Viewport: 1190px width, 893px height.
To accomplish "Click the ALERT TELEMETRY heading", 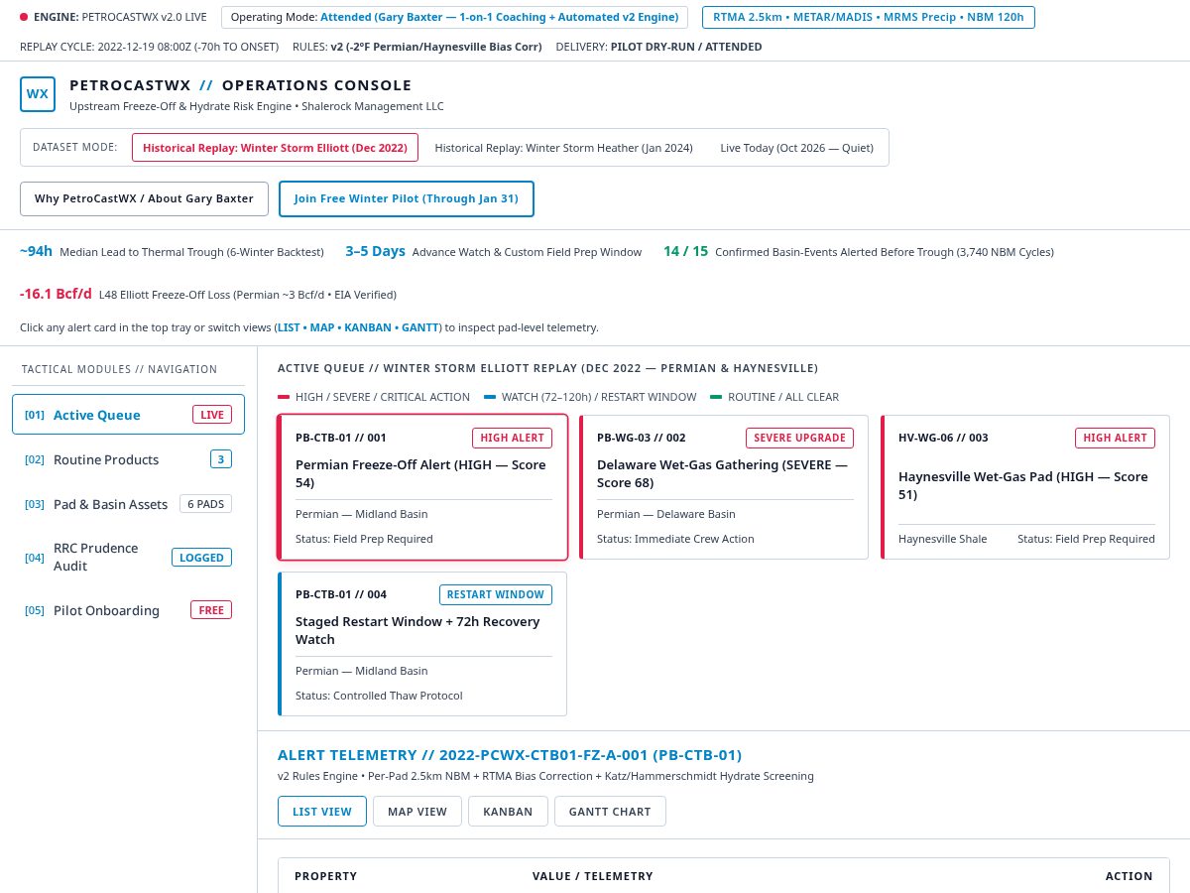I will click(510, 755).
